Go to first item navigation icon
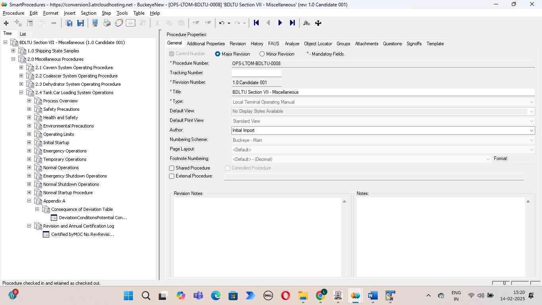Image resolution: width=542 pixels, height=305 pixels. [256, 23]
